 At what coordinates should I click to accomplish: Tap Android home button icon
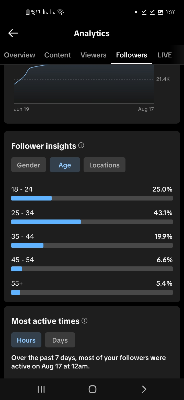click(x=92, y=389)
